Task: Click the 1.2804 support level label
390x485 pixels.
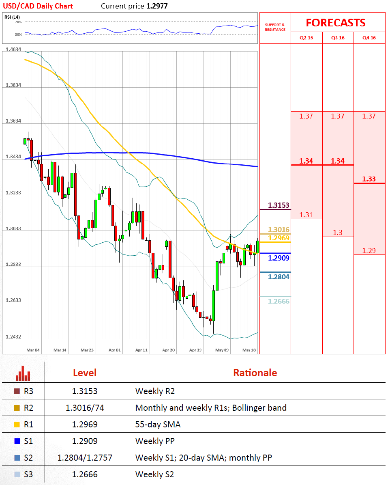Action: click(x=279, y=277)
